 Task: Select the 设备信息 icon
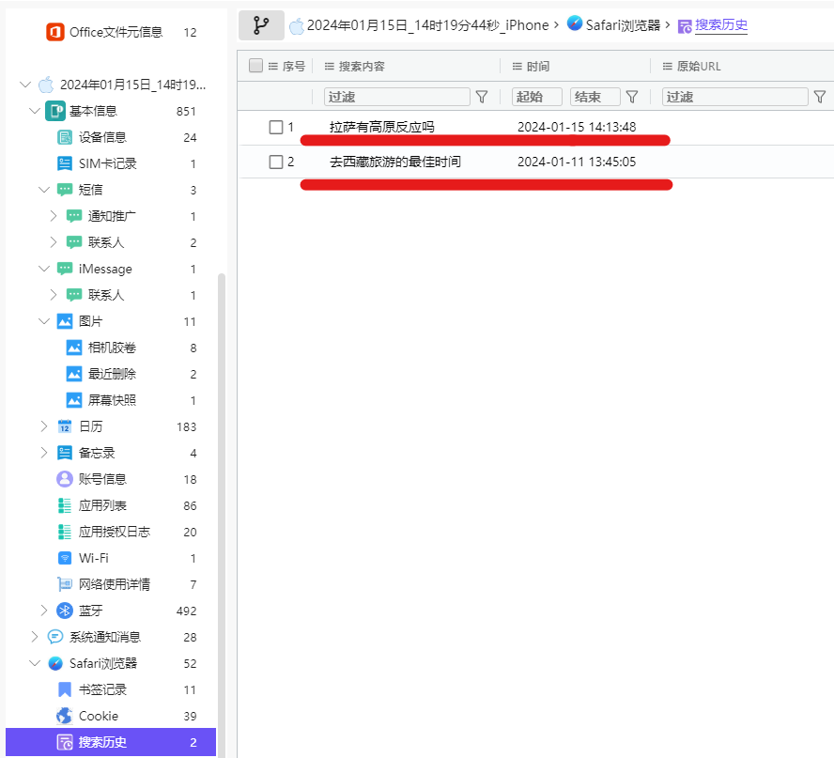(x=65, y=137)
